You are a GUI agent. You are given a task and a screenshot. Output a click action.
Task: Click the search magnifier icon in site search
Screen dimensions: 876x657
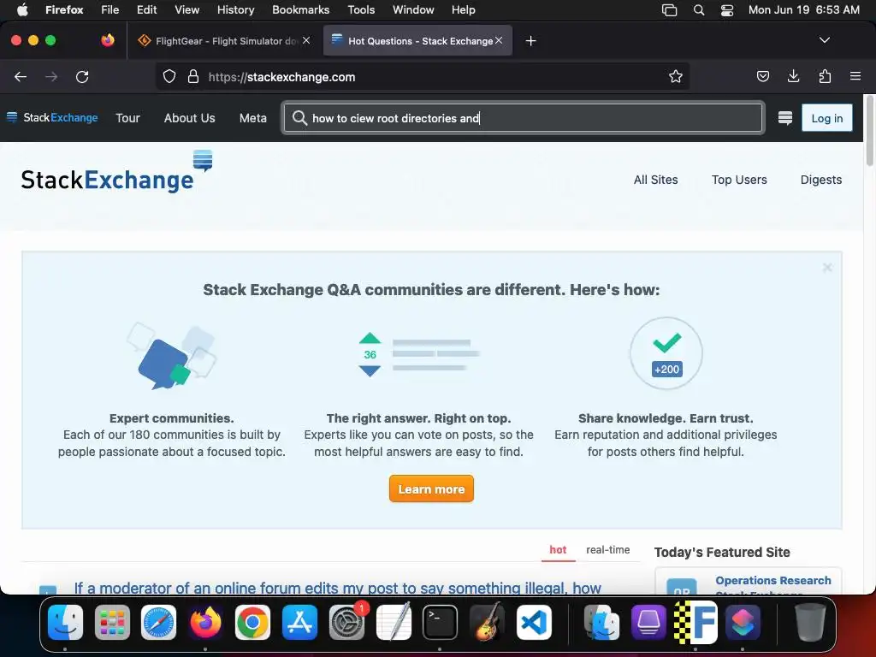point(299,118)
